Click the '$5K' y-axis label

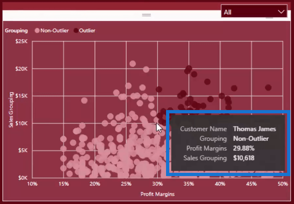coord(23,150)
